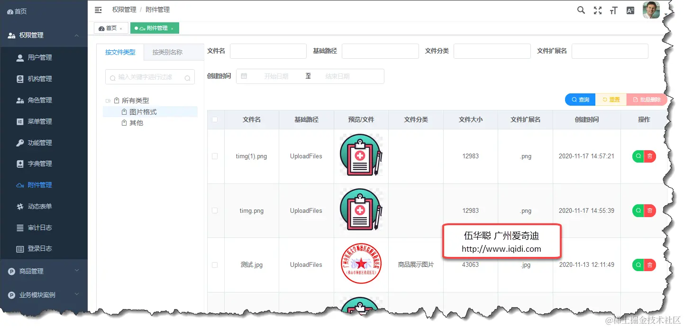Viewport: 684px width, 328px height.
Task: View details of timg(1).png with green icon
Action: click(638, 156)
